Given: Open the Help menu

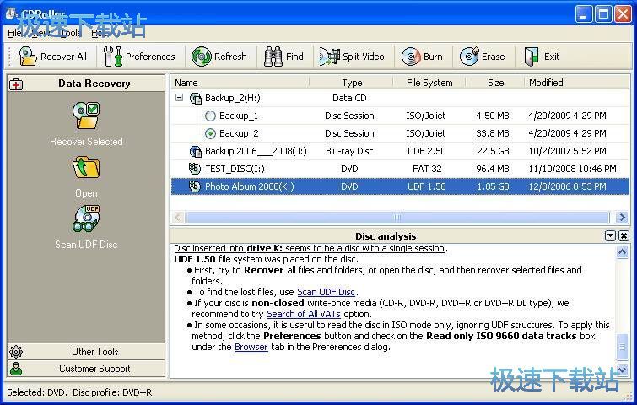Looking at the screenshot, I should (100, 33).
